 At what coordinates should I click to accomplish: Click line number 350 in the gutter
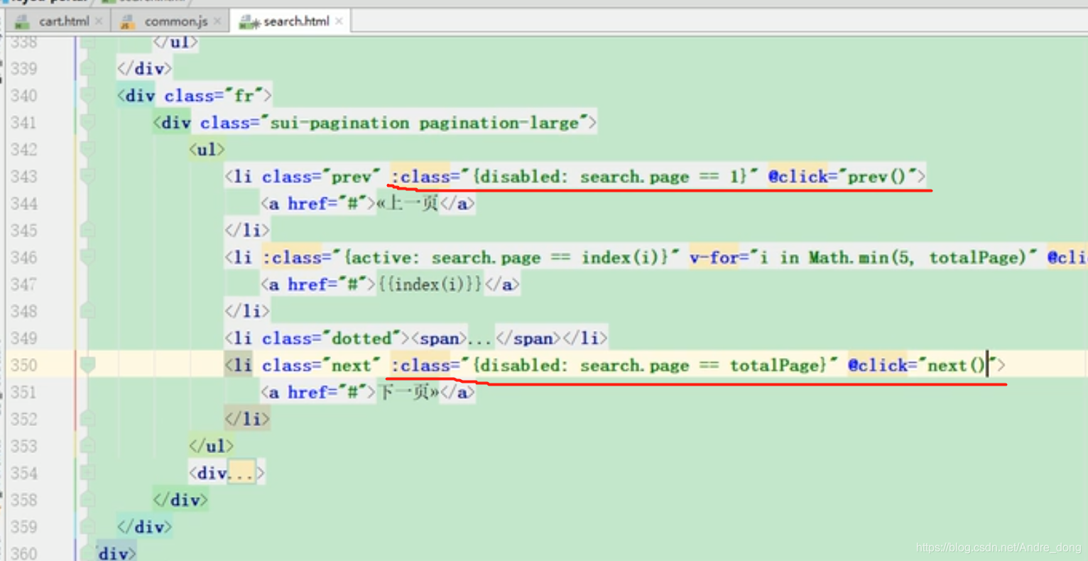coord(23,365)
